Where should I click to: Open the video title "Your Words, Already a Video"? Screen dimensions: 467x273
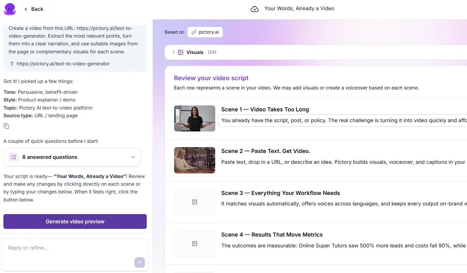tap(299, 9)
